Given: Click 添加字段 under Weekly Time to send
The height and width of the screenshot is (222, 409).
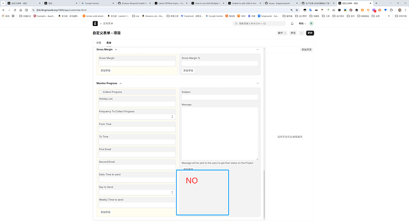Looking at the screenshot, I should click(x=106, y=212).
